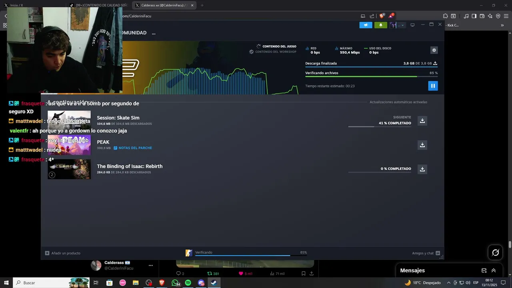The image size is (512, 288).
Task: Click PEAK game title
Action: tap(103, 142)
